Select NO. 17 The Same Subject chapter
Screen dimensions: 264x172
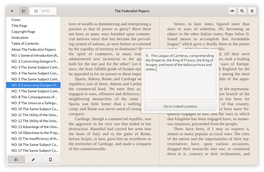33,150
